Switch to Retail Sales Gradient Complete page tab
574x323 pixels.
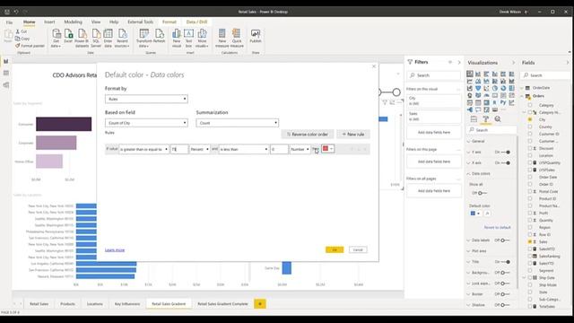(x=223, y=304)
